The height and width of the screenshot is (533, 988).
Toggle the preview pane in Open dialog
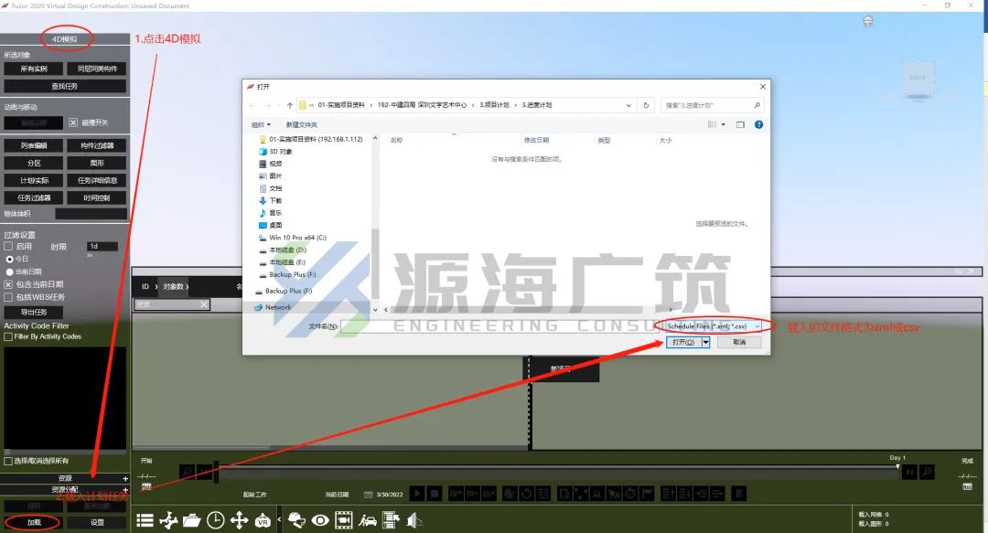740,124
